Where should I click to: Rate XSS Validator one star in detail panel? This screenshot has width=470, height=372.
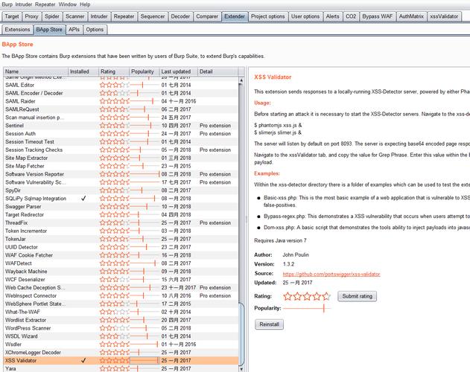[x=288, y=297]
